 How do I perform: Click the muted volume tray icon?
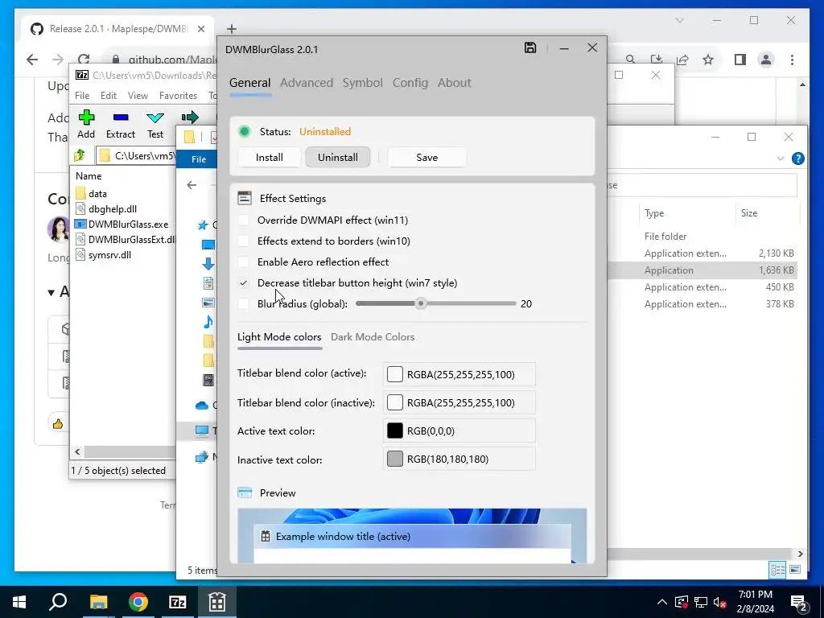point(720,602)
